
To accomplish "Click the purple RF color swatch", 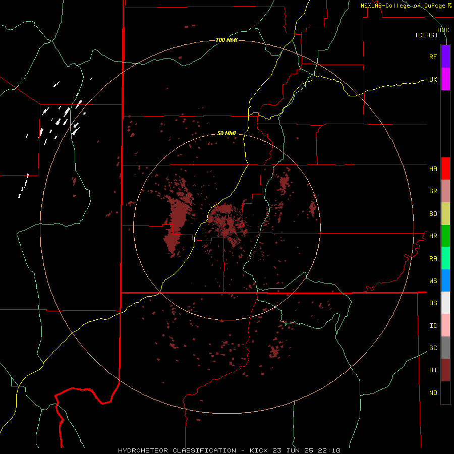I will pyautogui.click(x=445, y=56).
